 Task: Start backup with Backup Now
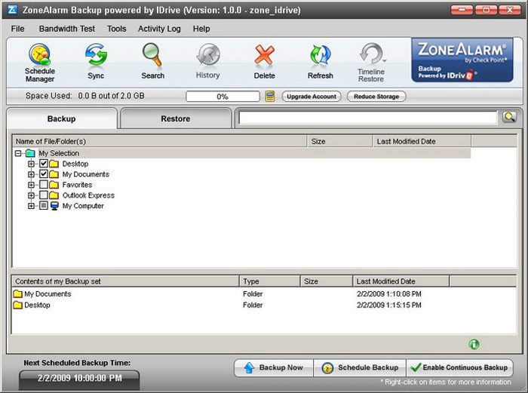(274, 367)
